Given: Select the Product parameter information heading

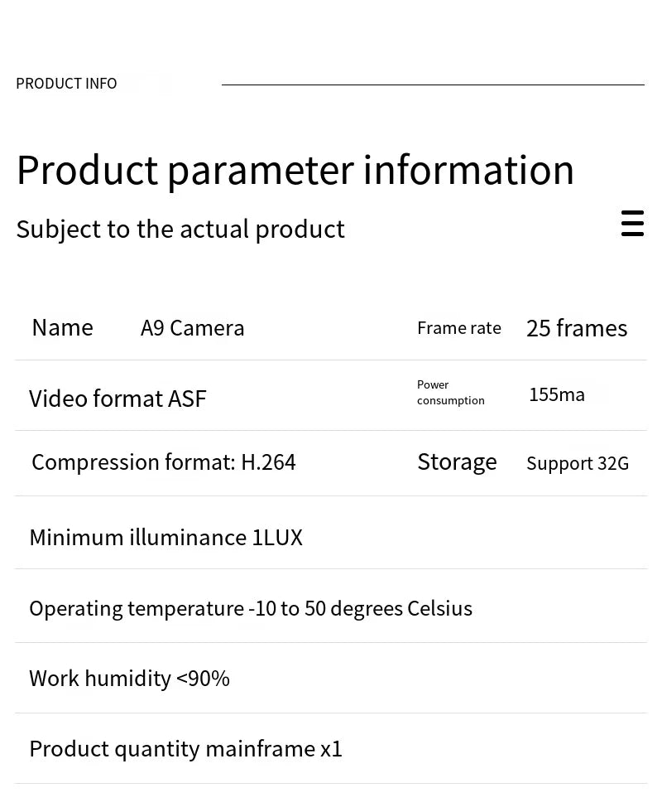Looking at the screenshot, I should click(295, 170).
